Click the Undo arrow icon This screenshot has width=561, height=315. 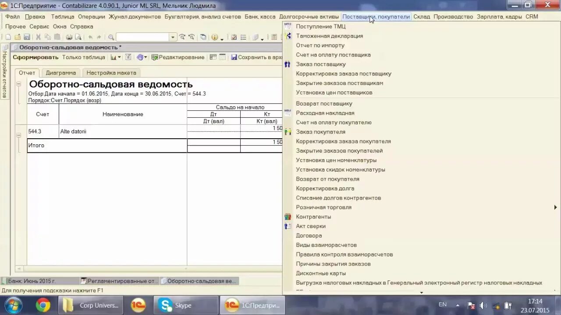[90, 37]
